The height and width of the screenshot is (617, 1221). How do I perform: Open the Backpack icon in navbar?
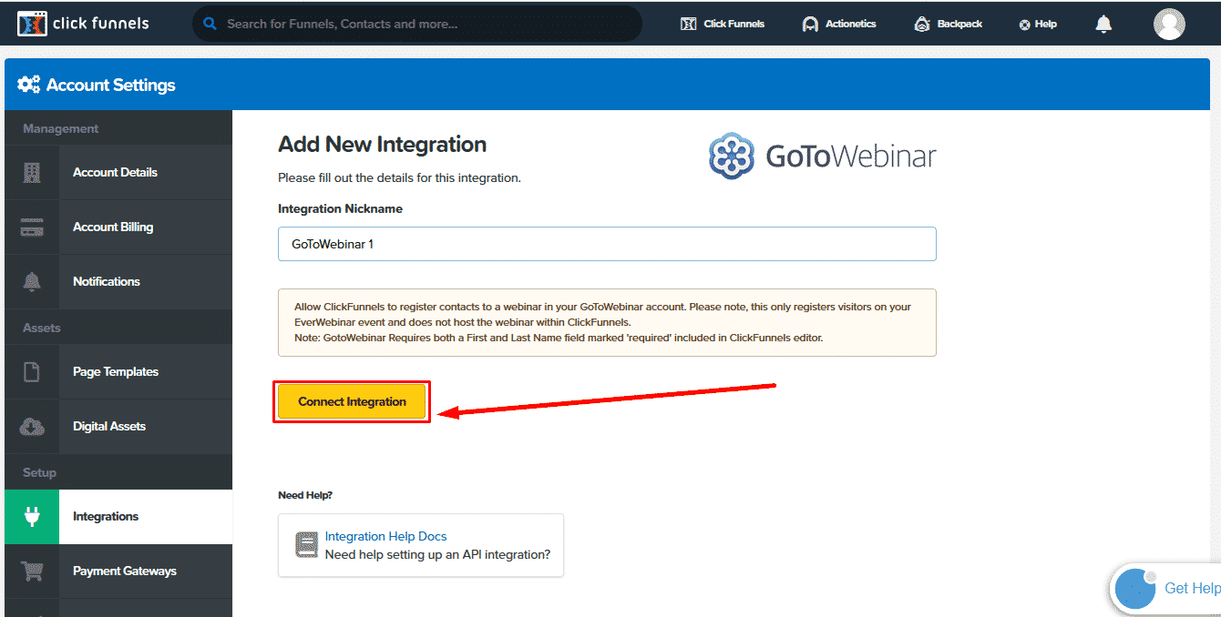coord(922,24)
